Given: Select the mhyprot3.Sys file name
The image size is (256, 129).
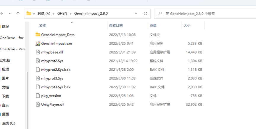Looking at the screenshot, I should point(52,78).
